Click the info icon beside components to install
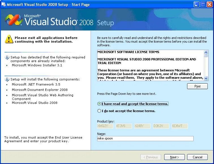This screenshot has width=214, height=164. [7, 79]
